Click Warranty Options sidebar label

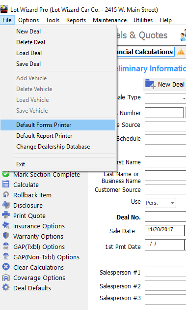[38, 237]
